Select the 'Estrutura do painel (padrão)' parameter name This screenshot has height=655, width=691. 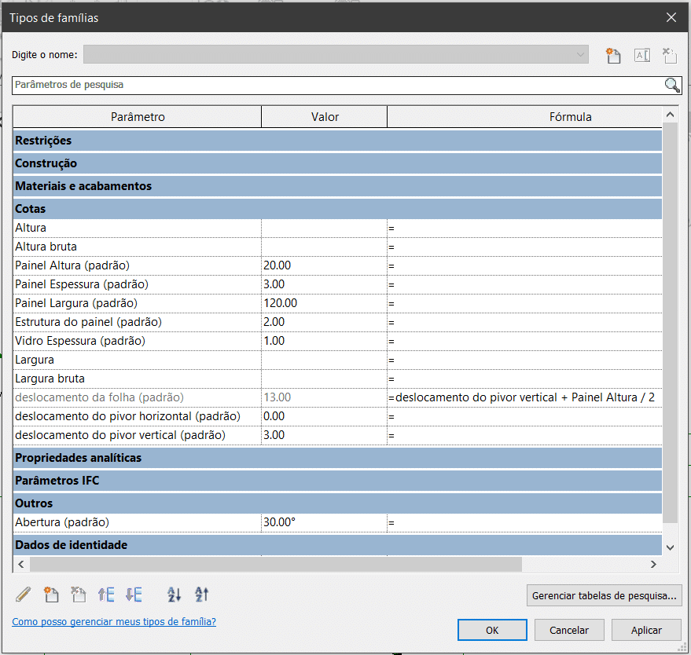88,322
